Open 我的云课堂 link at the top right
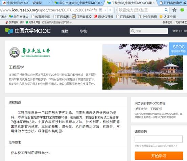 (181, 22)
